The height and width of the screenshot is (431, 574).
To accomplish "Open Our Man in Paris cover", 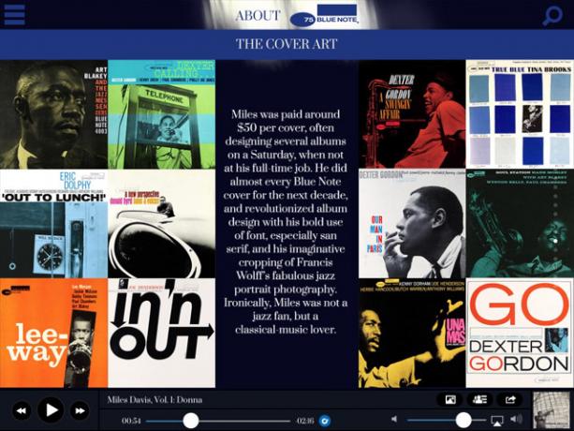I will pyautogui.click(x=412, y=223).
